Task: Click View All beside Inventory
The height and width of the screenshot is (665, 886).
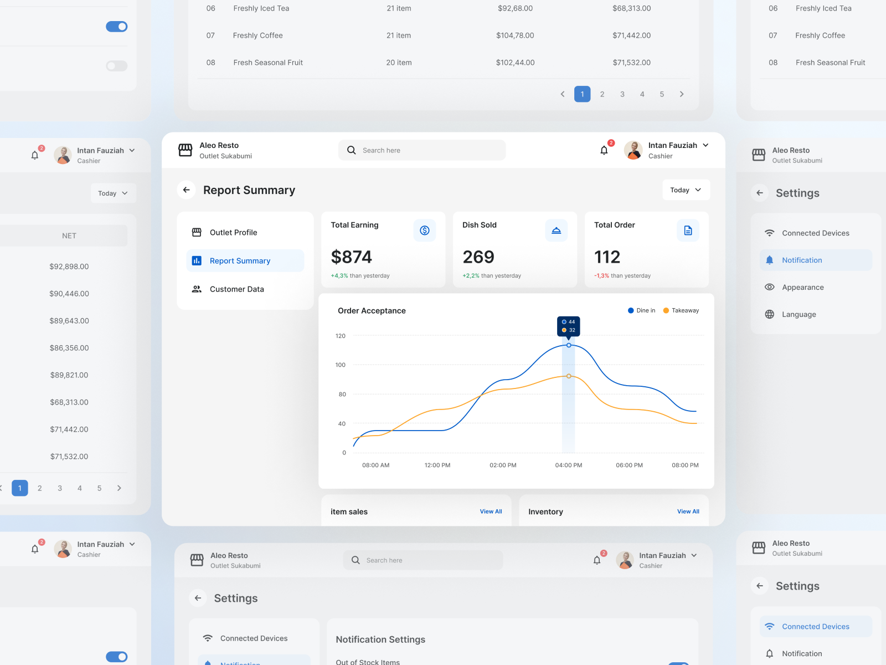Action: (688, 511)
